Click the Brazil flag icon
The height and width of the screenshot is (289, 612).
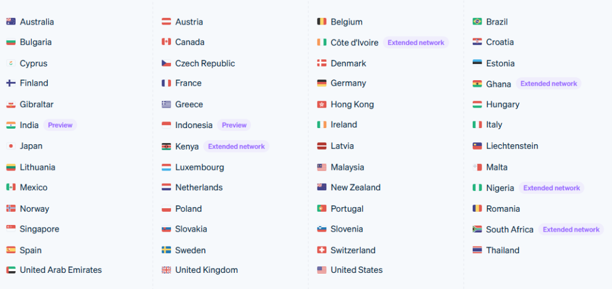[477, 22]
